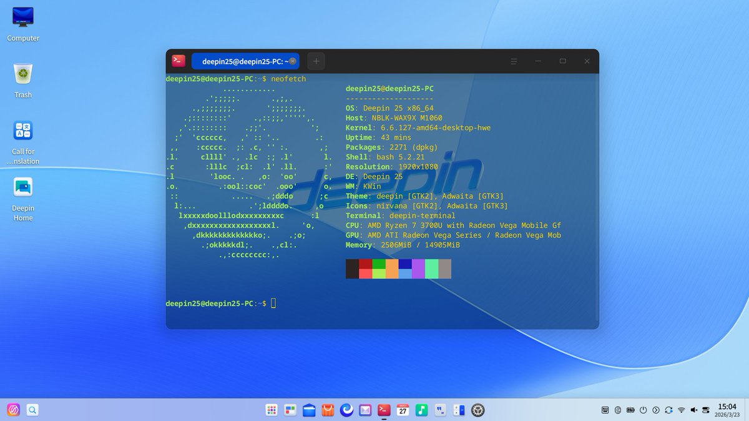Screen dimensions: 749x421
Task: Open the purple Mail envelope icon in the dock
Action: point(365,410)
